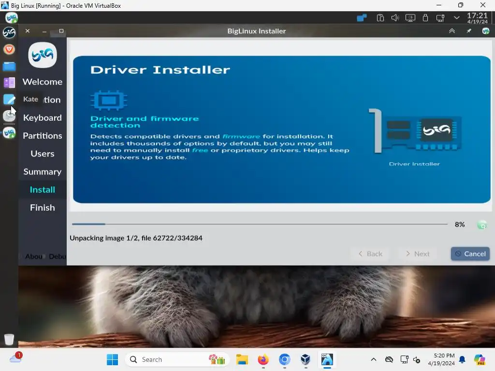Viewport: 495px width, 371px height.
Task: Open the disk installer icon in the dock
Action: (x=9, y=116)
